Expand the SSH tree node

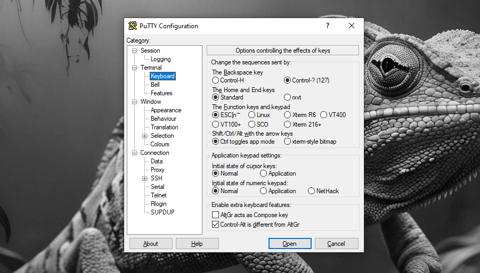click(x=144, y=178)
